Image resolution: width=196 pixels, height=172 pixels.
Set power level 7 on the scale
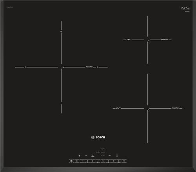point(113,161)
